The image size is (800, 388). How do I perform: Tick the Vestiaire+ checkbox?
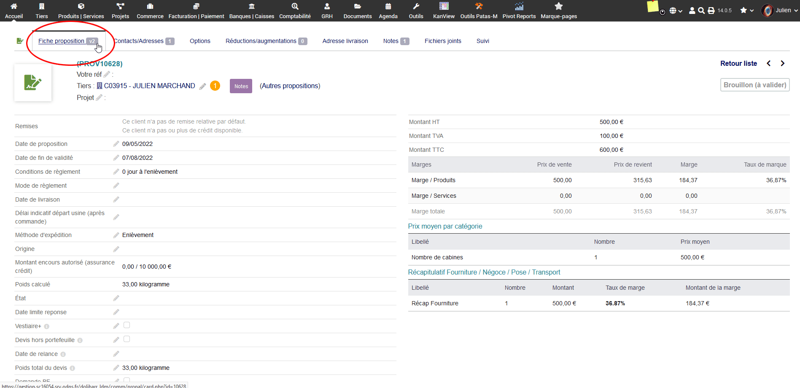pyautogui.click(x=127, y=325)
